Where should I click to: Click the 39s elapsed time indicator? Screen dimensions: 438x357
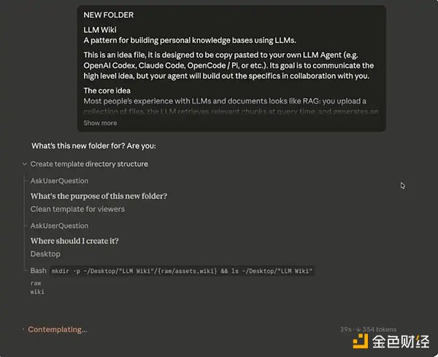(345, 329)
